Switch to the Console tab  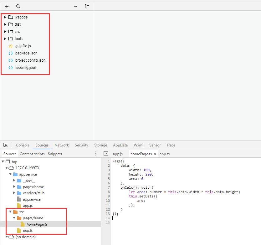23,145
